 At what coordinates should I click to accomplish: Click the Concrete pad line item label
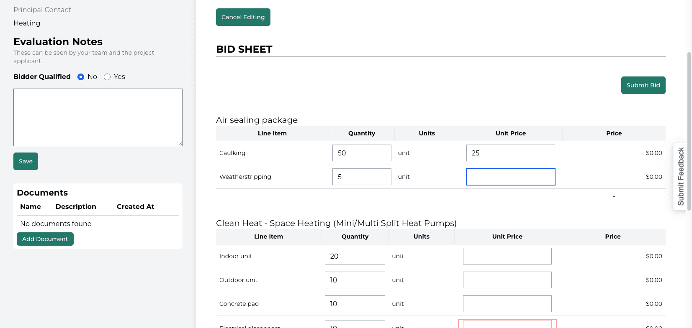(x=239, y=304)
